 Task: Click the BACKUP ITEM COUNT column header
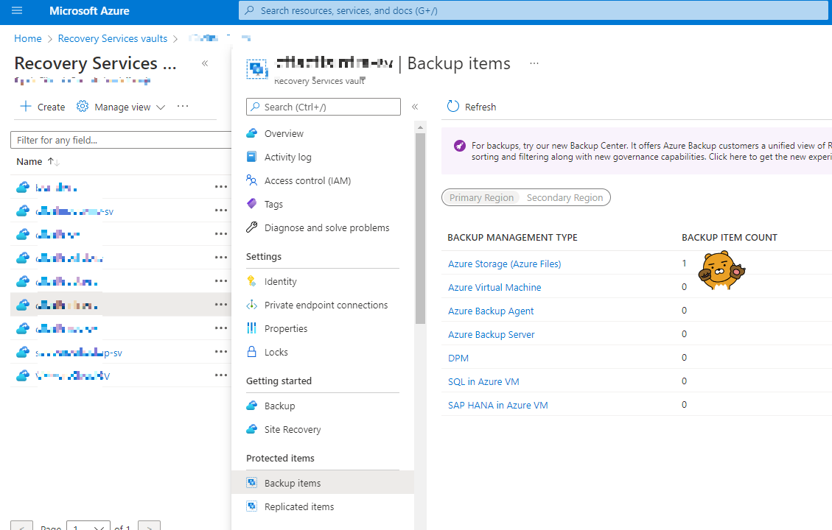729,238
